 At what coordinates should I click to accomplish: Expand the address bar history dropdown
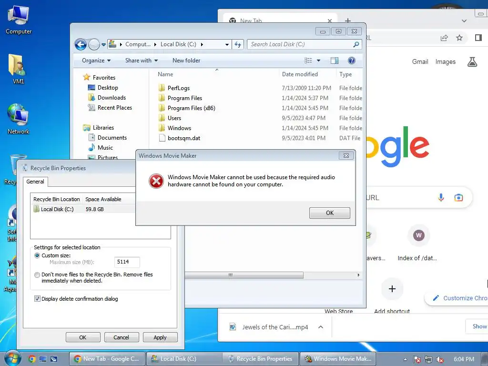227,44
